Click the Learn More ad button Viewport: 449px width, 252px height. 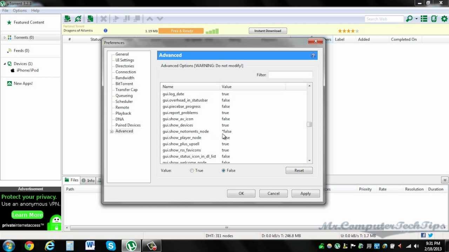(x=27, y=215)
